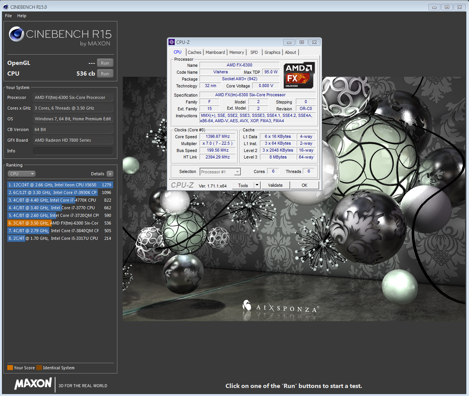The width and height of the screenshot is (469, 396).
Task: Minimize the Cinebench window
Action: (434, 7)
